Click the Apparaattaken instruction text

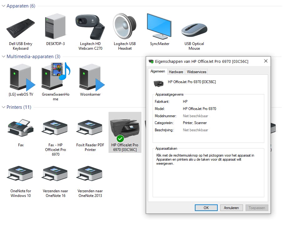(x=205, y=159)
